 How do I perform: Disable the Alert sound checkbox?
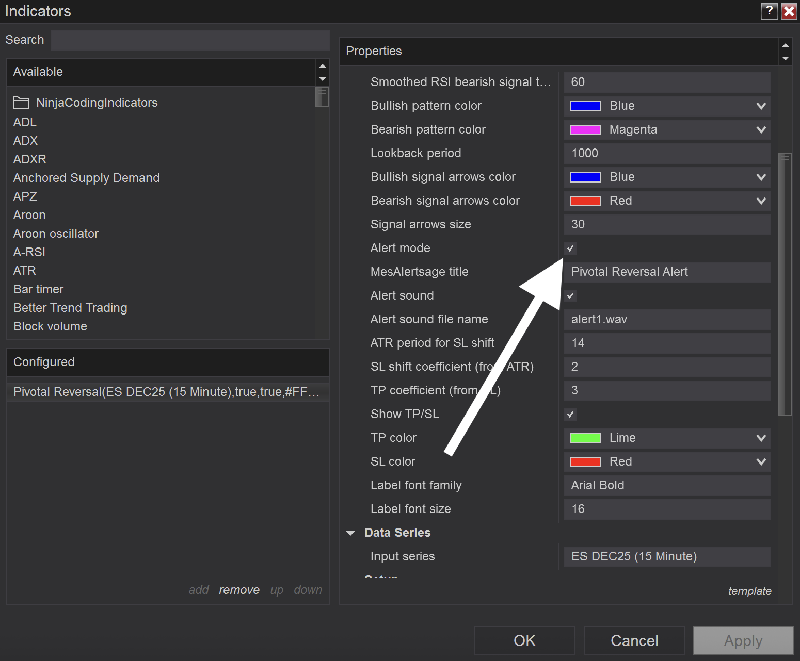coord(570,296)
